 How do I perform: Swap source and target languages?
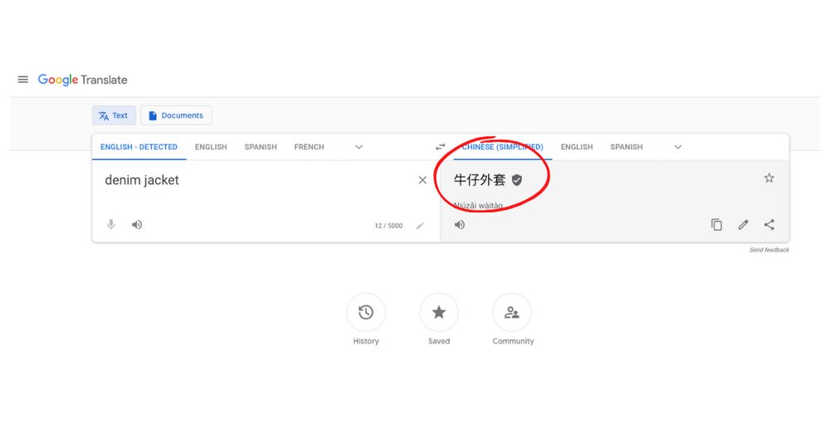pos(441,147)
